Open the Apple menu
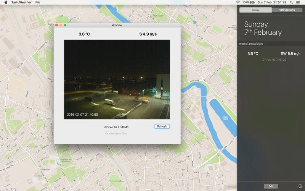 click(x=6, y=2)
